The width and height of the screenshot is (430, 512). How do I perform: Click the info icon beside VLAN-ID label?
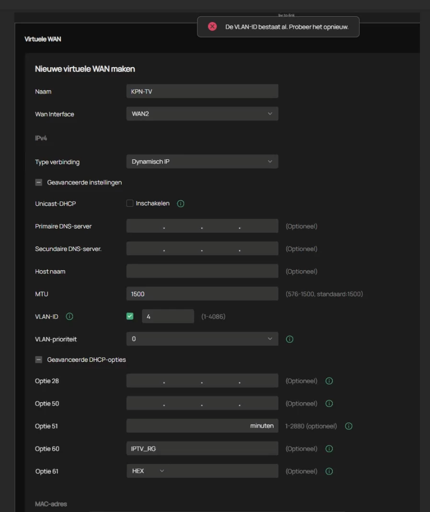tap(70, 317)
